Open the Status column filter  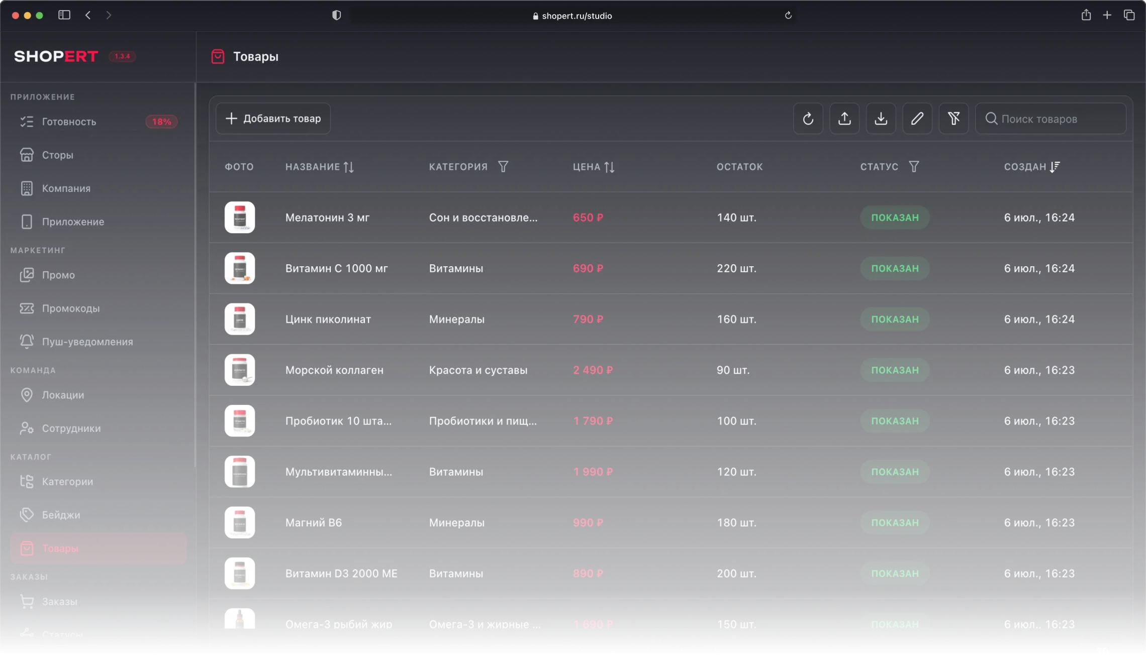click(x=914, y=167)
